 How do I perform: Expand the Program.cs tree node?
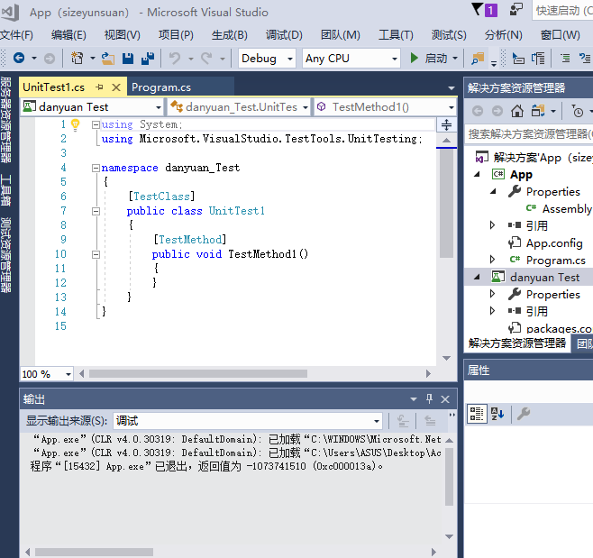click(492, 260)
